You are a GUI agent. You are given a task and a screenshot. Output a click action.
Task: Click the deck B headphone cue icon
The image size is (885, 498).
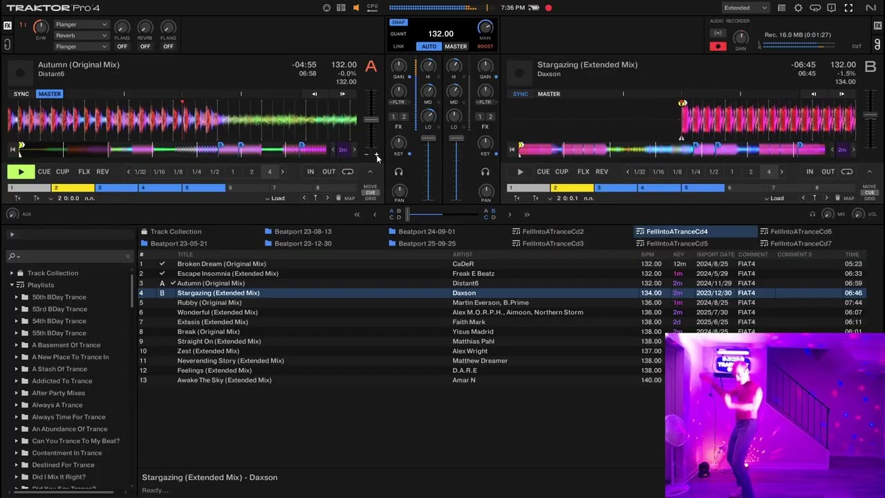point(485,172)
